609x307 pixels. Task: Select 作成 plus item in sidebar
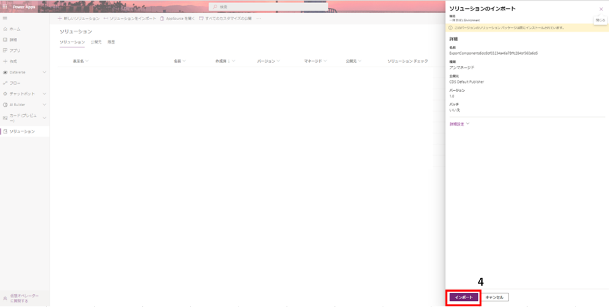coord(13,61)
